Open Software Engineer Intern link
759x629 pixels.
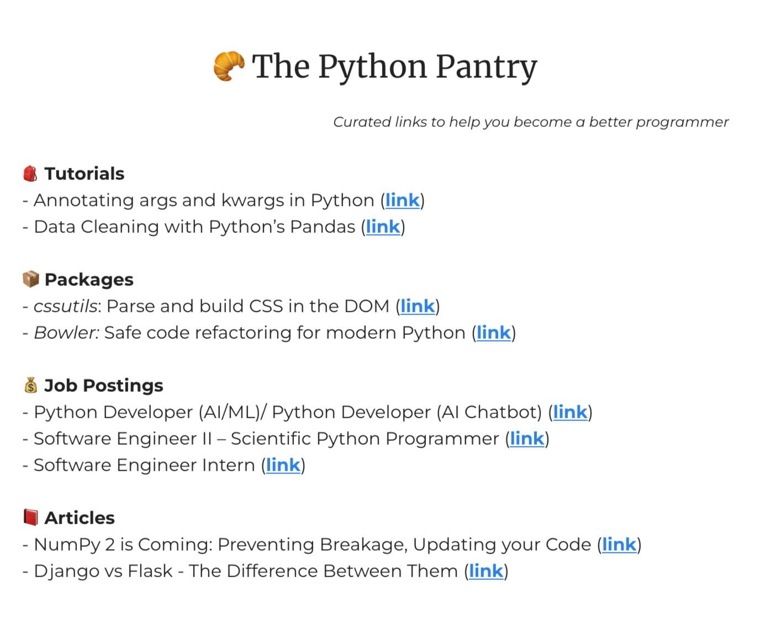coord(283,465)
